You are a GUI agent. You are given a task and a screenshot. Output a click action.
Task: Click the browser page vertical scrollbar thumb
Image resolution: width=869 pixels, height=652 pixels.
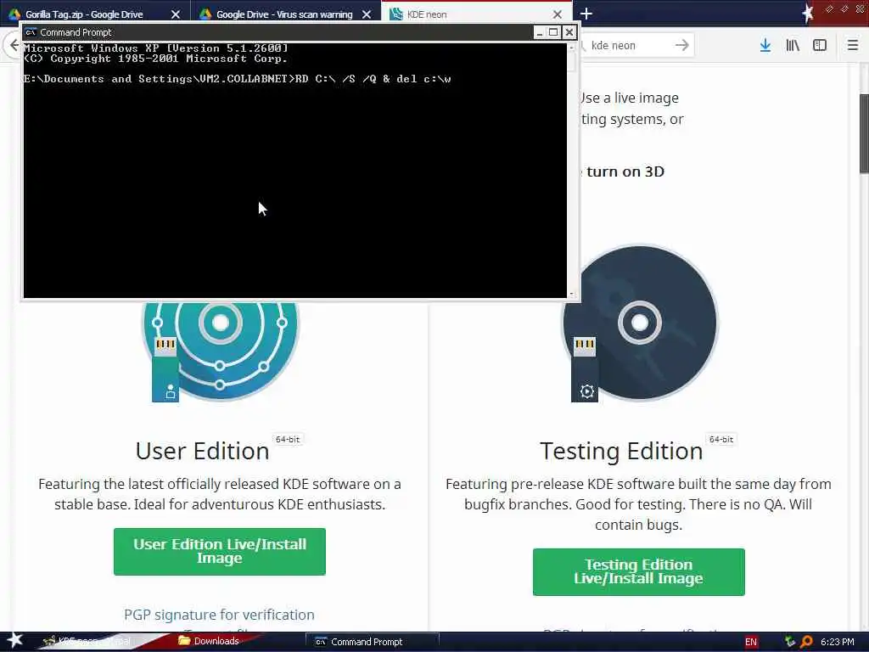pos(864,133)
